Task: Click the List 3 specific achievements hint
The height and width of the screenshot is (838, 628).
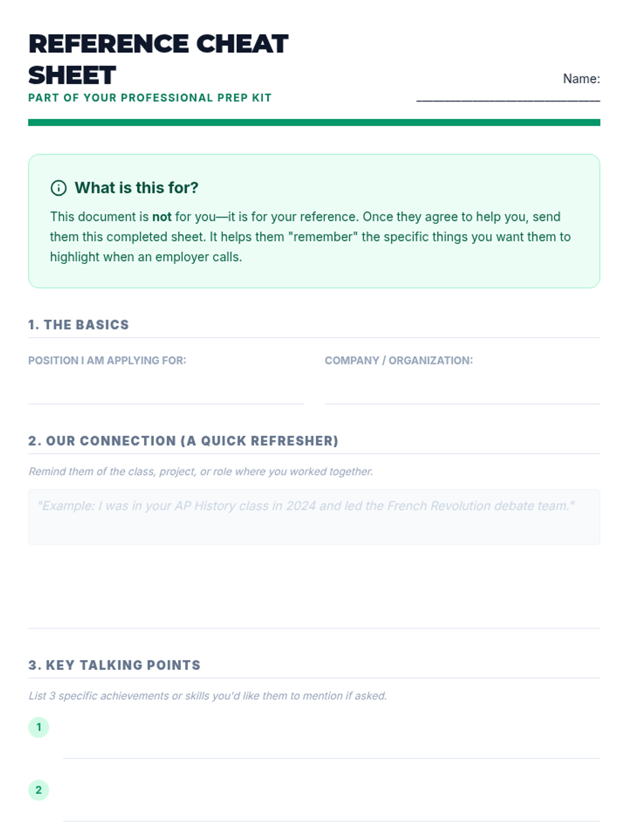Action: coord(207,696)
